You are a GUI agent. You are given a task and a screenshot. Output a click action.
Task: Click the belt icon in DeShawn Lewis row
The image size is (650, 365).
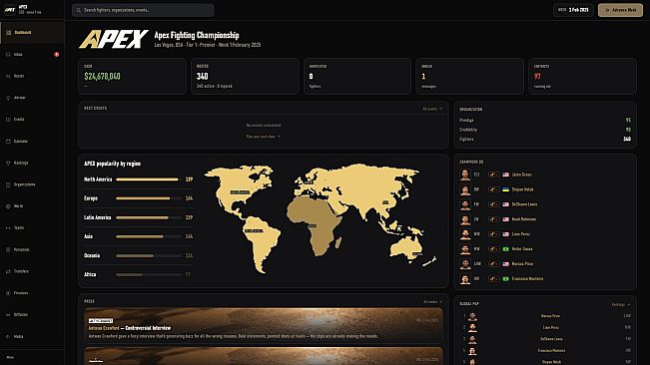493,204
